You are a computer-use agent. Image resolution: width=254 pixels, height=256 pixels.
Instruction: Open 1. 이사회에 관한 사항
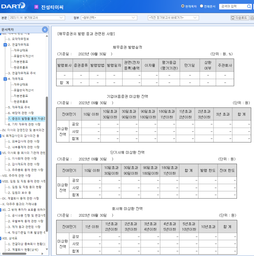coord(22,159)
